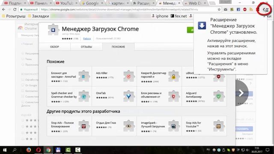The image size is (274, 154).
Task: Reload the page with refresh icon
Action: [15, 9]
